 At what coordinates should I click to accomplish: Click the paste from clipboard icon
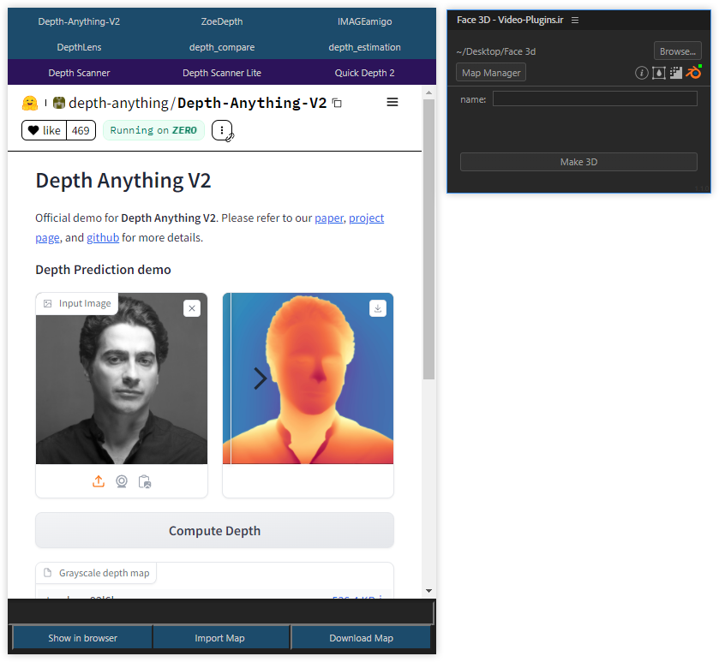pyautogui.click(x=145, y=481)
